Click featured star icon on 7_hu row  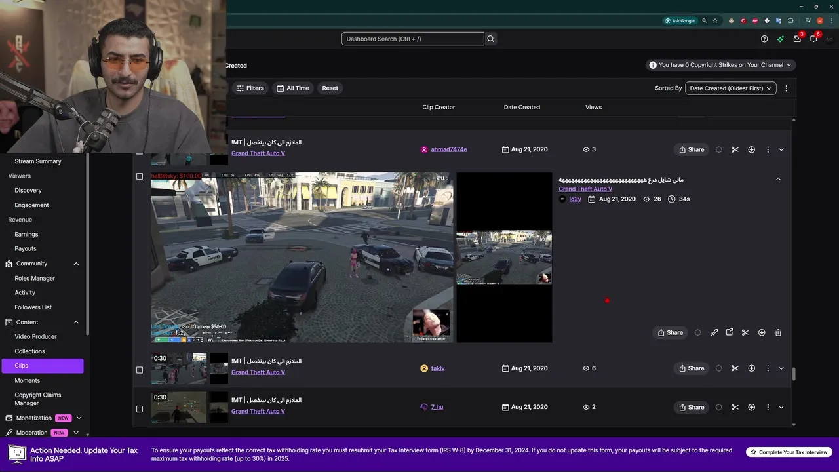(x=752, y=407)
